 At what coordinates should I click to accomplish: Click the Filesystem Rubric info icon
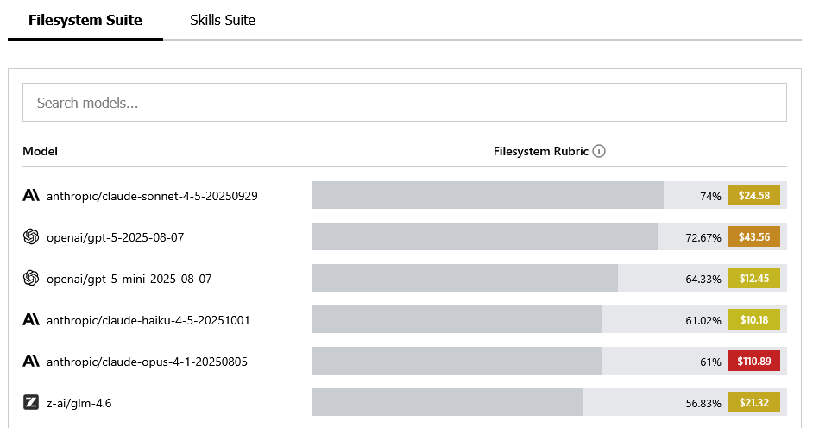coord(599,151)
